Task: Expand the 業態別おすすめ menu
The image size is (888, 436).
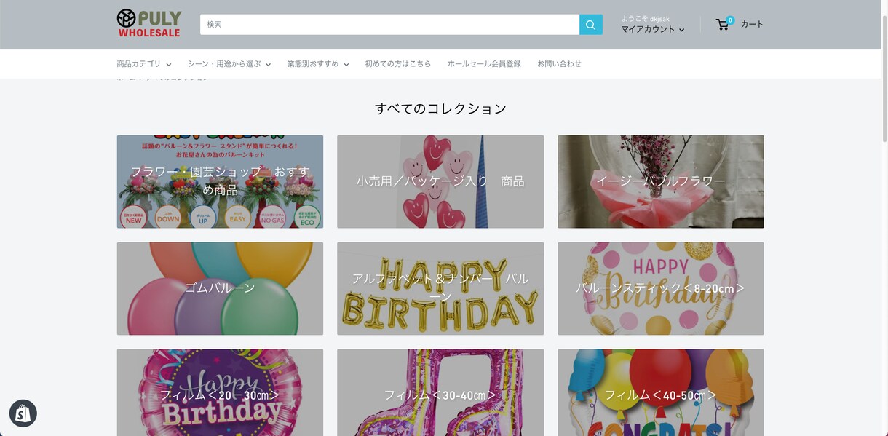Action: (318, 64)
